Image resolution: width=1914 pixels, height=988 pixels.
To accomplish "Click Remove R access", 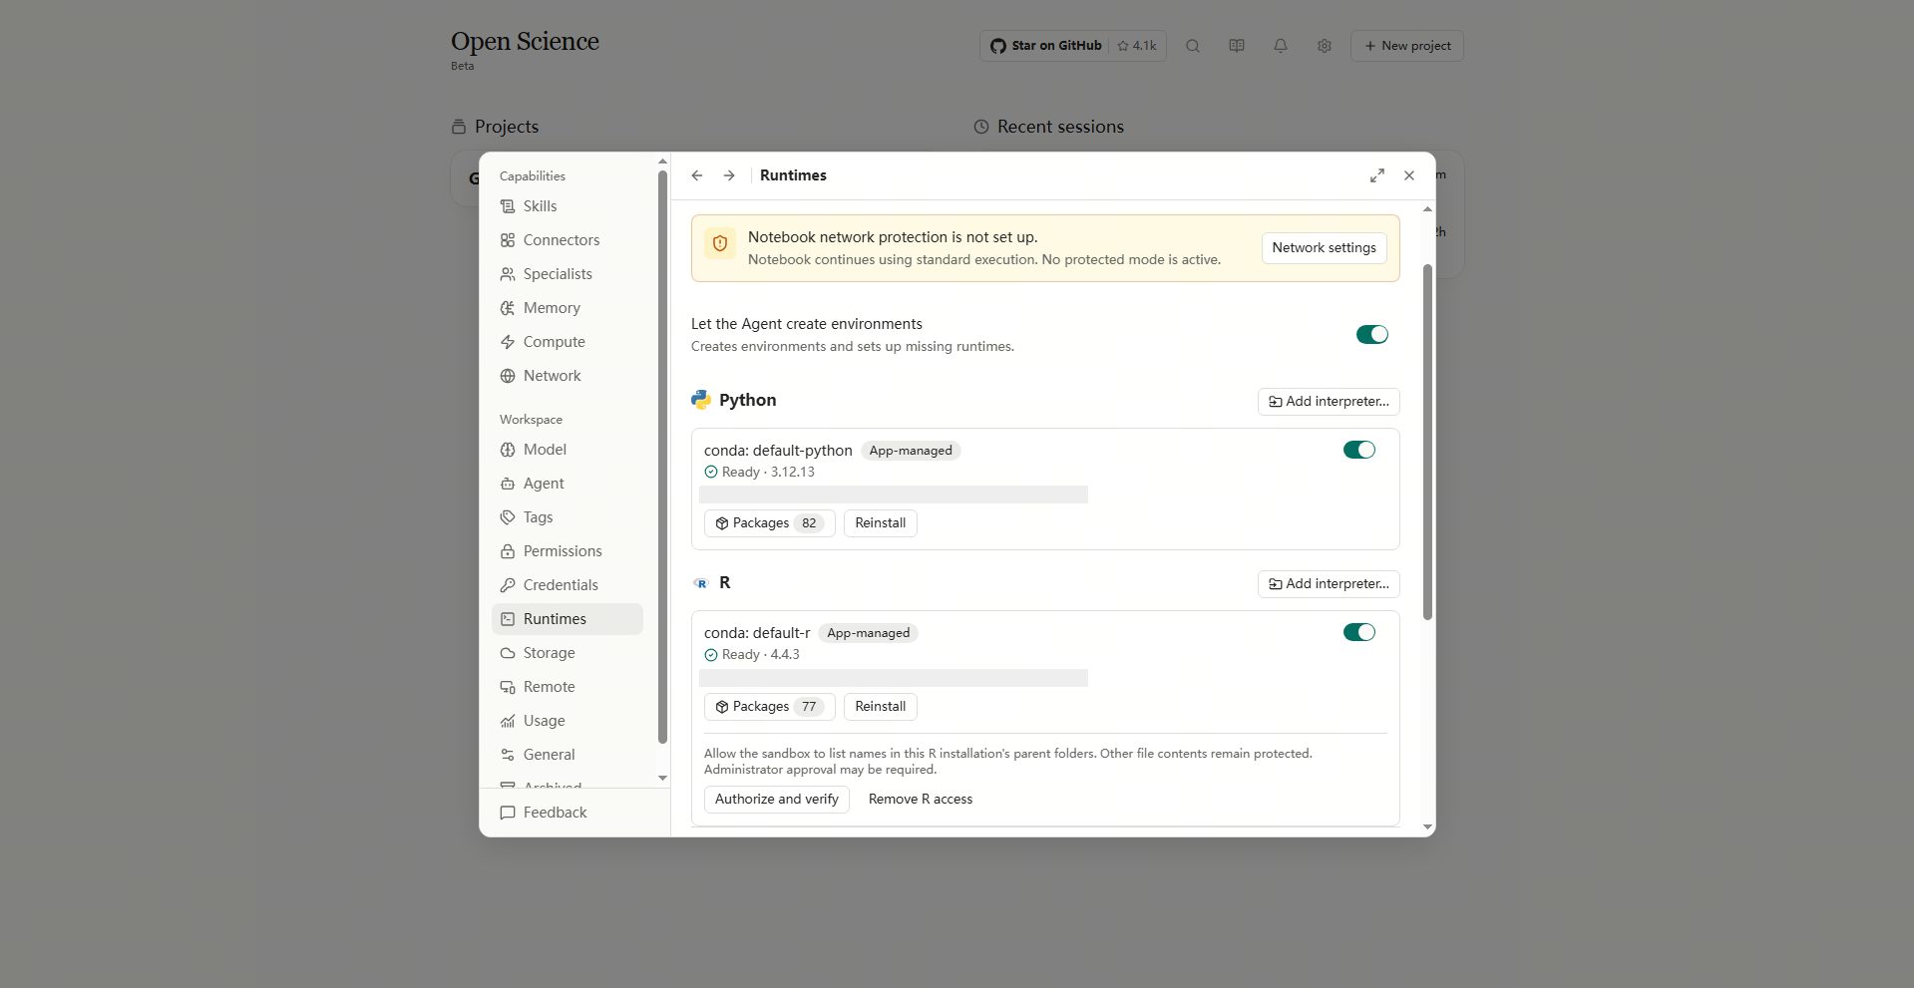I will [921, 800].
